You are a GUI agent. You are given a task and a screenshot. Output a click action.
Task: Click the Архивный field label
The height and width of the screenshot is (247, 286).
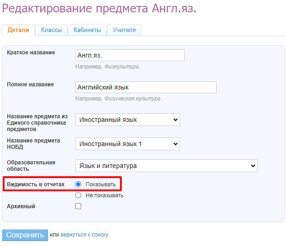click(x=21, y=206)
